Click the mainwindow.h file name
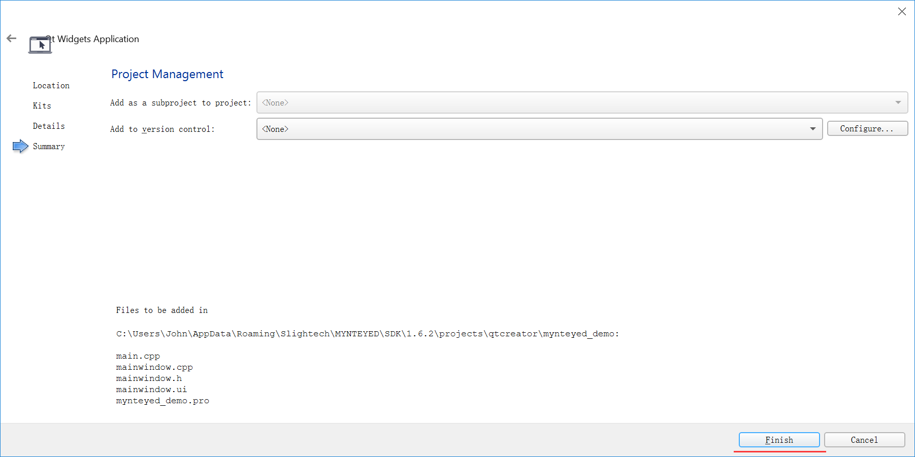The image size is (915, 457). [x=149, y=378]
